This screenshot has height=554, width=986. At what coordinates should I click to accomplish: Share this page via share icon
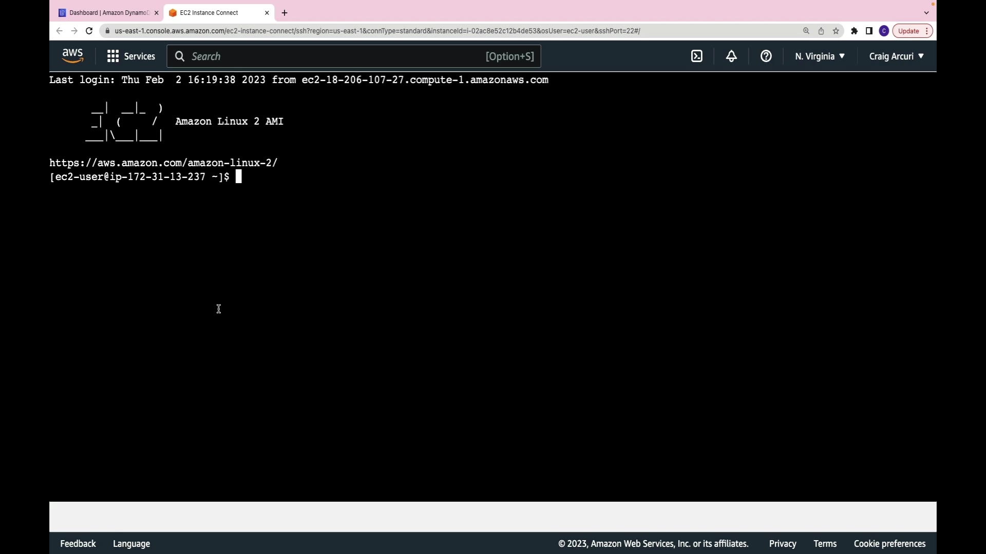821,31
